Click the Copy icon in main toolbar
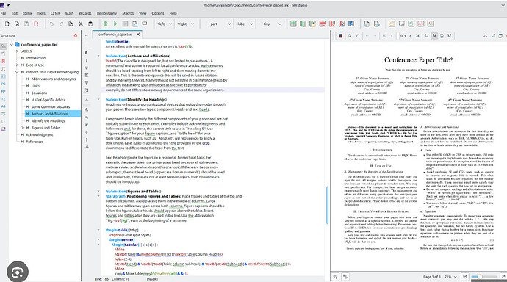 71,24
